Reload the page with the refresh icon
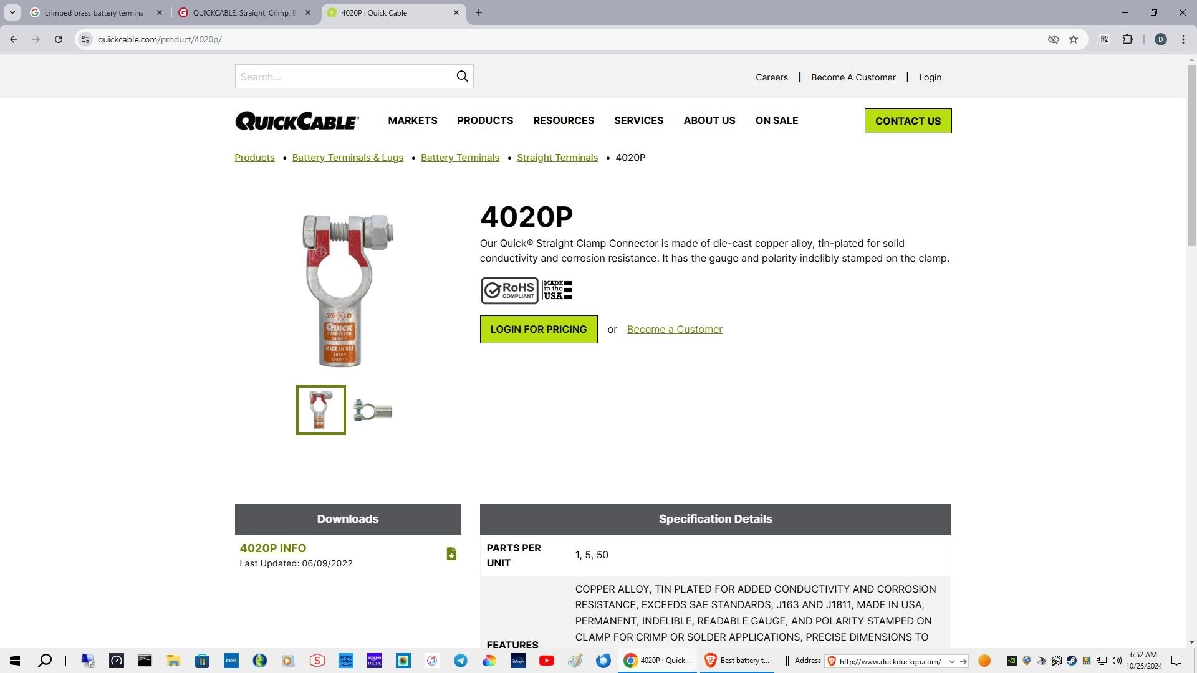Viewport: 1197px width, 673px height. [x=59, y=39]
